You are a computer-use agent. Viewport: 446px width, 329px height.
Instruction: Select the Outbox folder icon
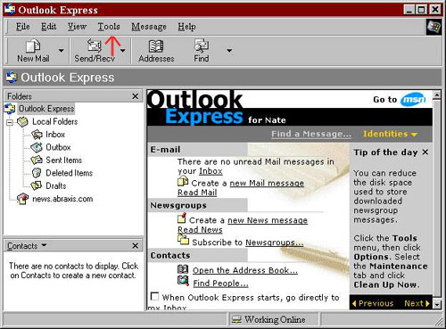coord(37,147)
